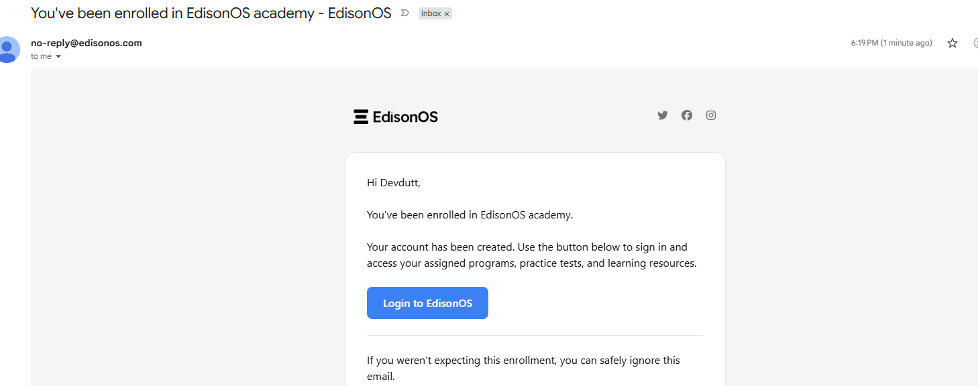Screen dimensions: 978x386
Task: Click the "Hi Devdutt," greeting text
Action: (x=394, y=182)
